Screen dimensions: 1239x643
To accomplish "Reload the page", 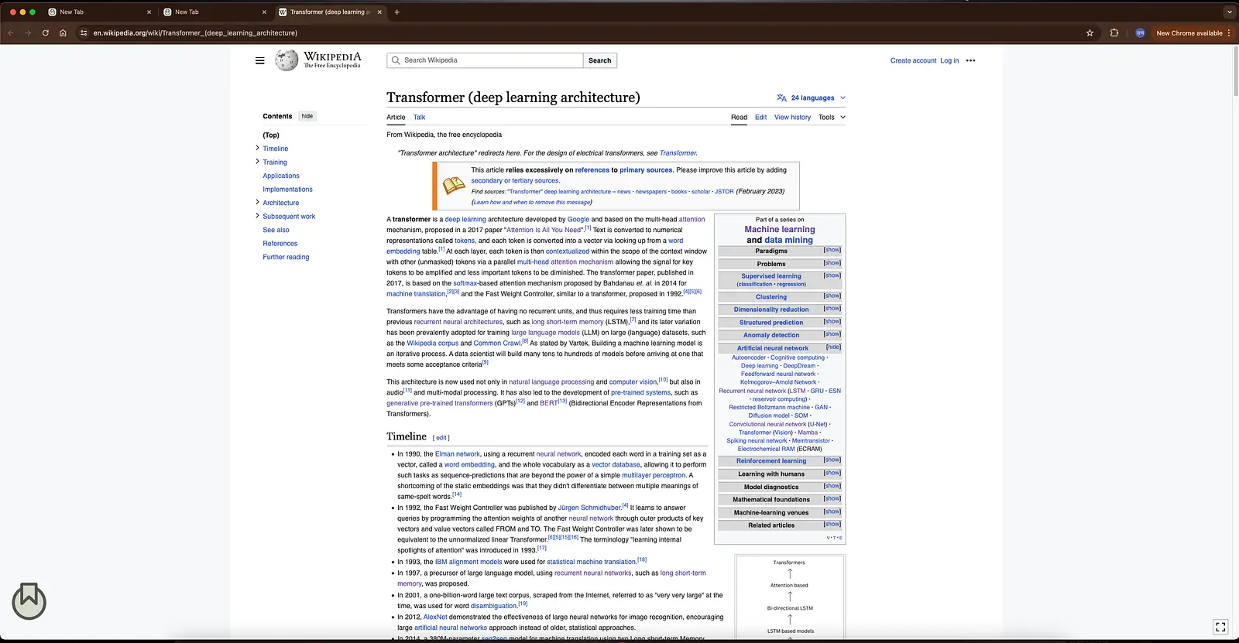I will coord(46,33).
